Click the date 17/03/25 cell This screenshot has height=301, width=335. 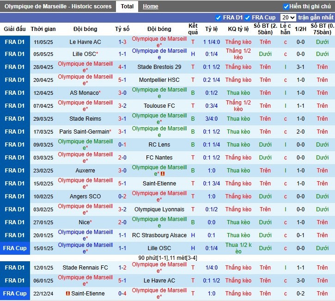tap(43, 132)
